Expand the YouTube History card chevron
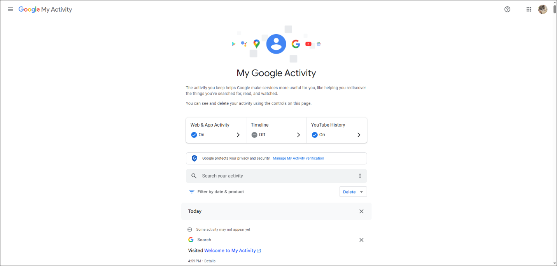This screenshot has height=266, width=557. click(359, 135)
